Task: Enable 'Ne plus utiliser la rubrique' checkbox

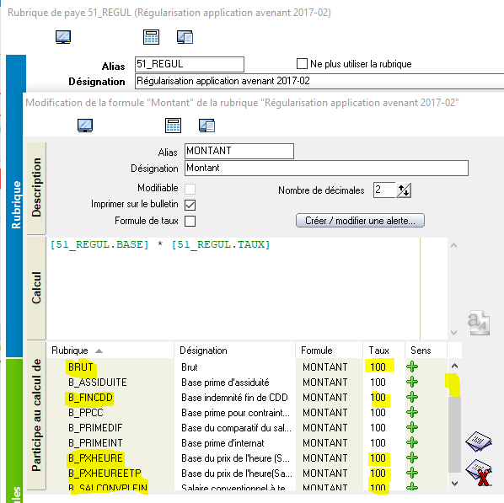Action: click(302, 64)
